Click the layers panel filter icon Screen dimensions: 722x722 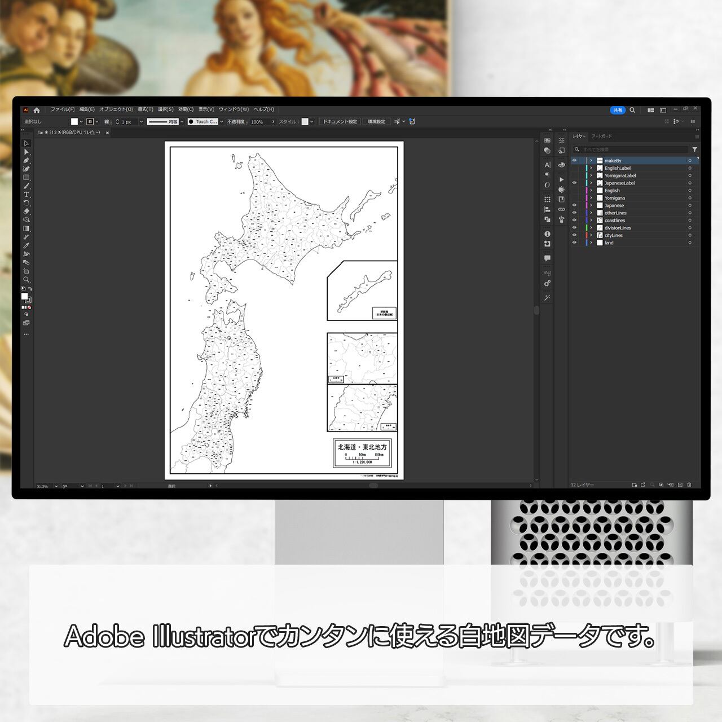(694, 149)
